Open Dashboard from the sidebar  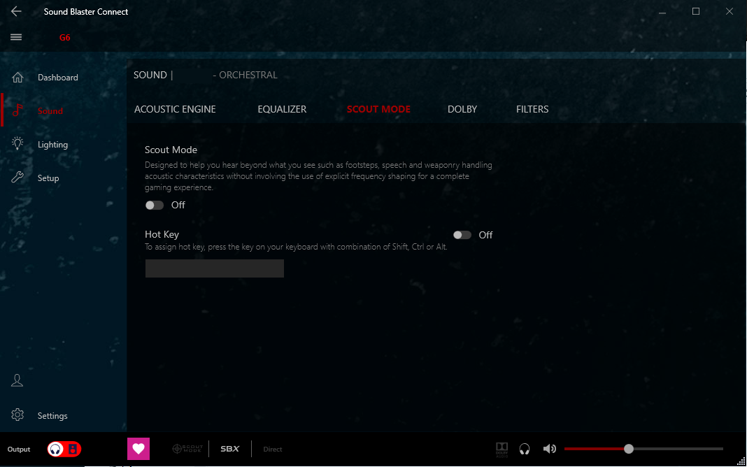57,78
